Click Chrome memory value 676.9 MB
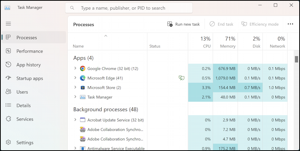The image size is (300, 151). click(x=225, y=69)
